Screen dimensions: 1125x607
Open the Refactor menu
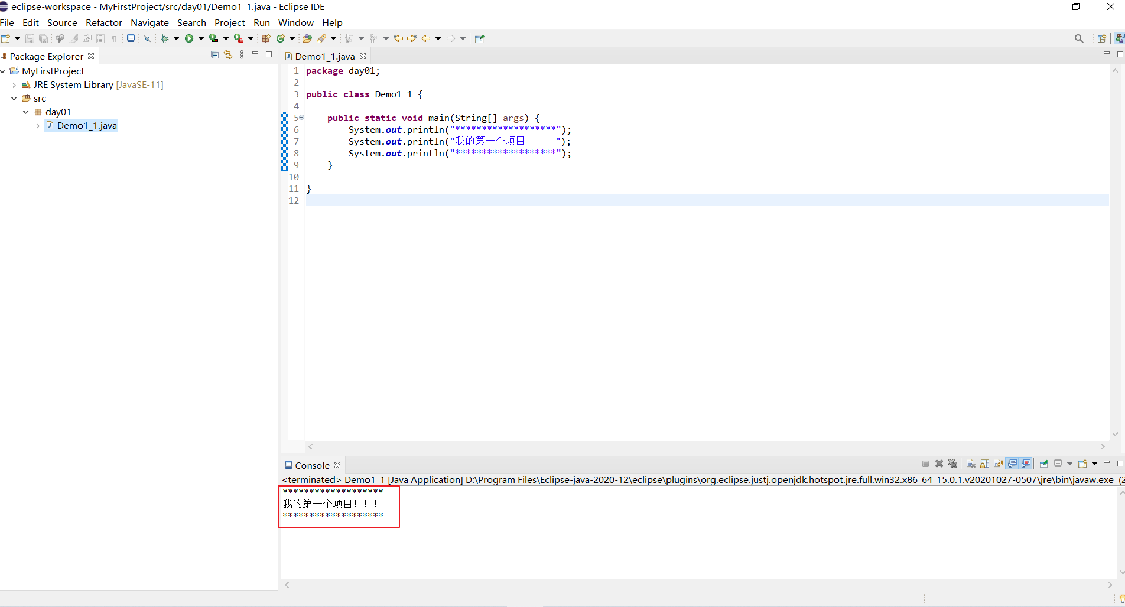(104, 22)
